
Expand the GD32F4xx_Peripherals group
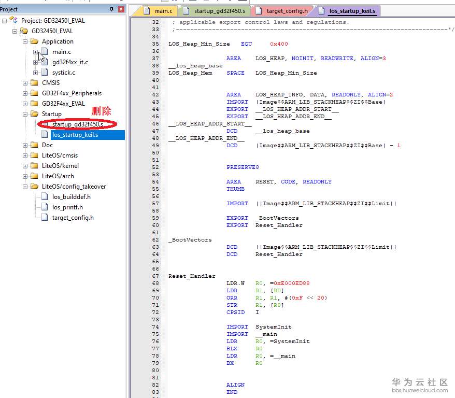(25, 93)
